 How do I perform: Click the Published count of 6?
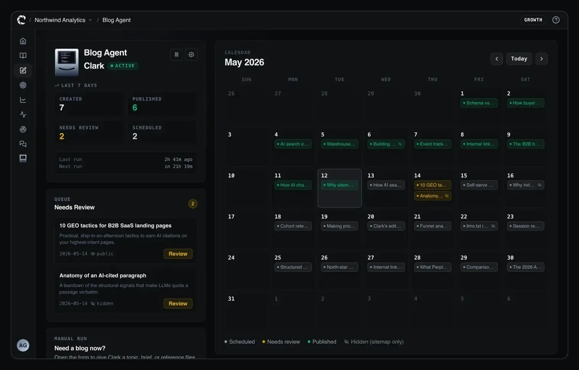click(135, 108)
